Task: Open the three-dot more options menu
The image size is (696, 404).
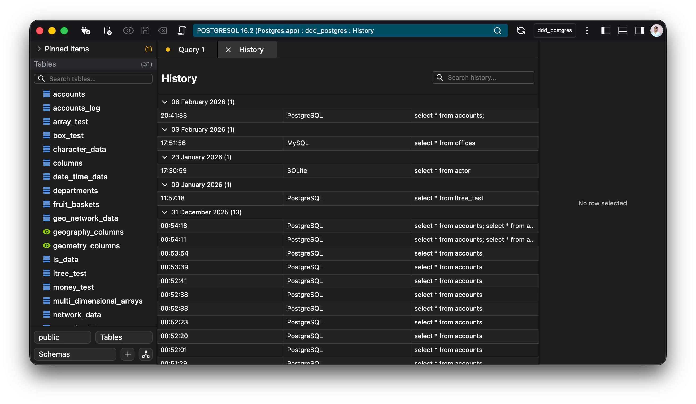Action: (587, 31)
